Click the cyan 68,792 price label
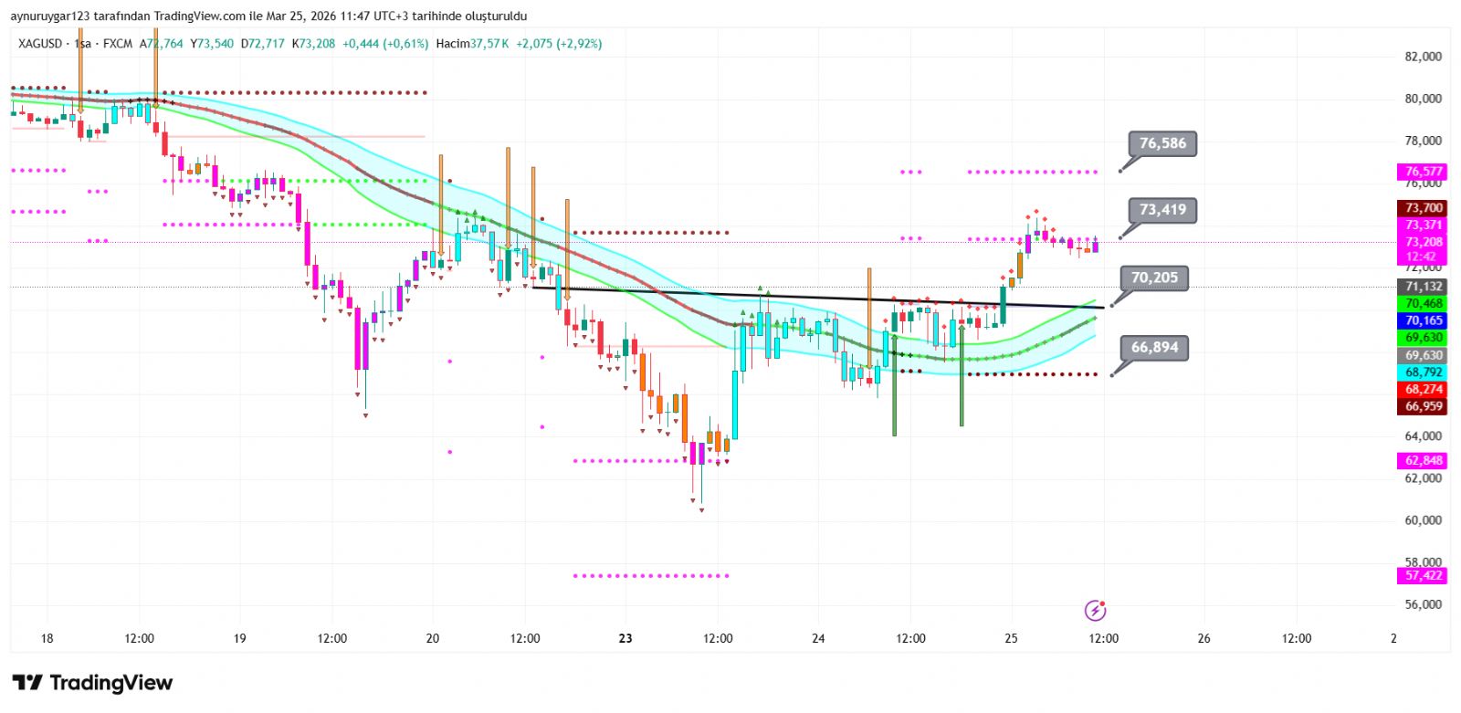Viewport: 1461px width, 713px height. pos(1424,372)
